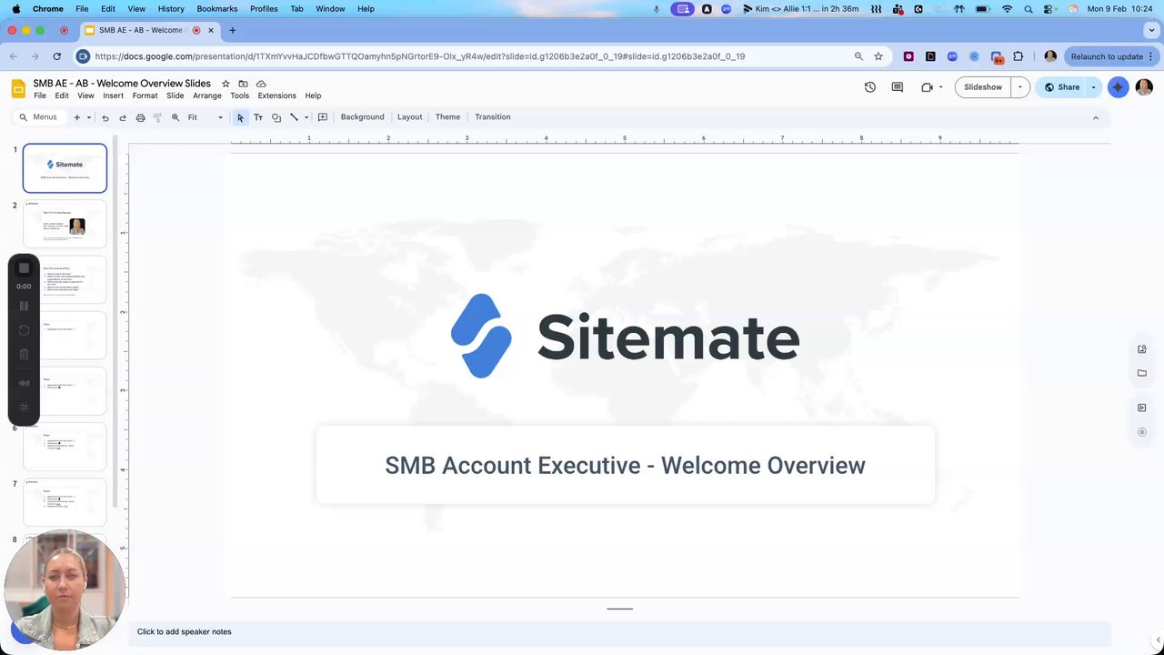Undo the last action

pos(105,117)
